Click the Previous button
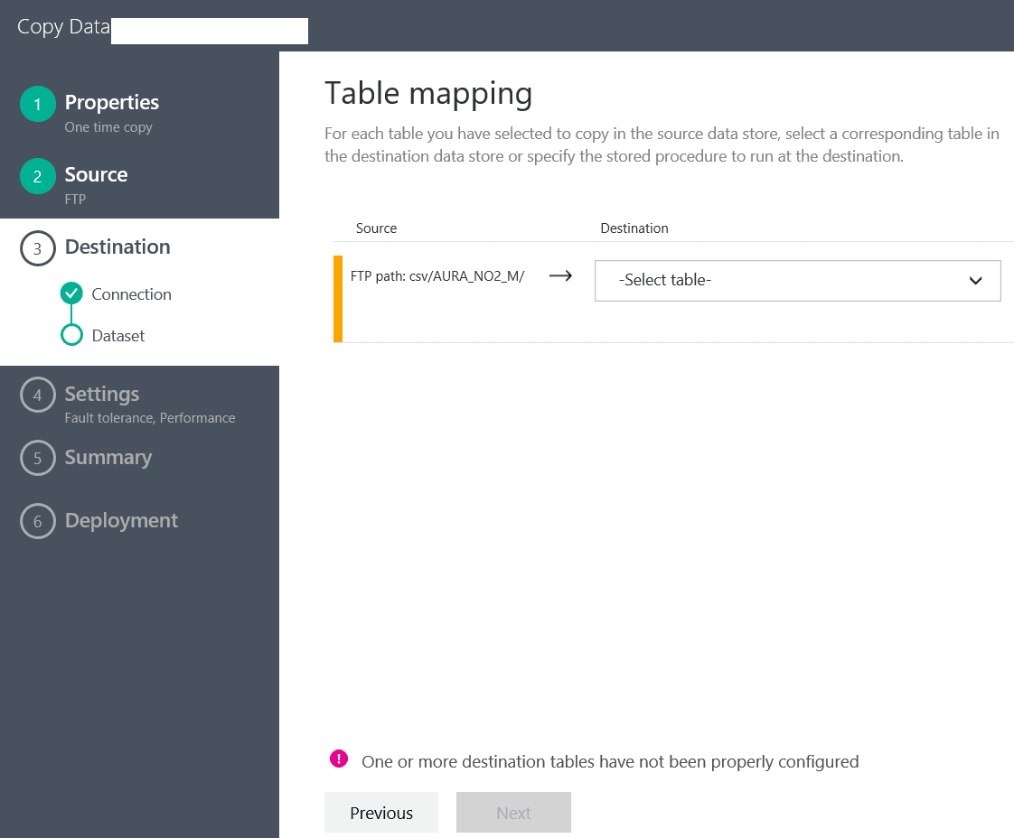Image resolution: width=1014 pixels, height=838 pixels. 381,812
